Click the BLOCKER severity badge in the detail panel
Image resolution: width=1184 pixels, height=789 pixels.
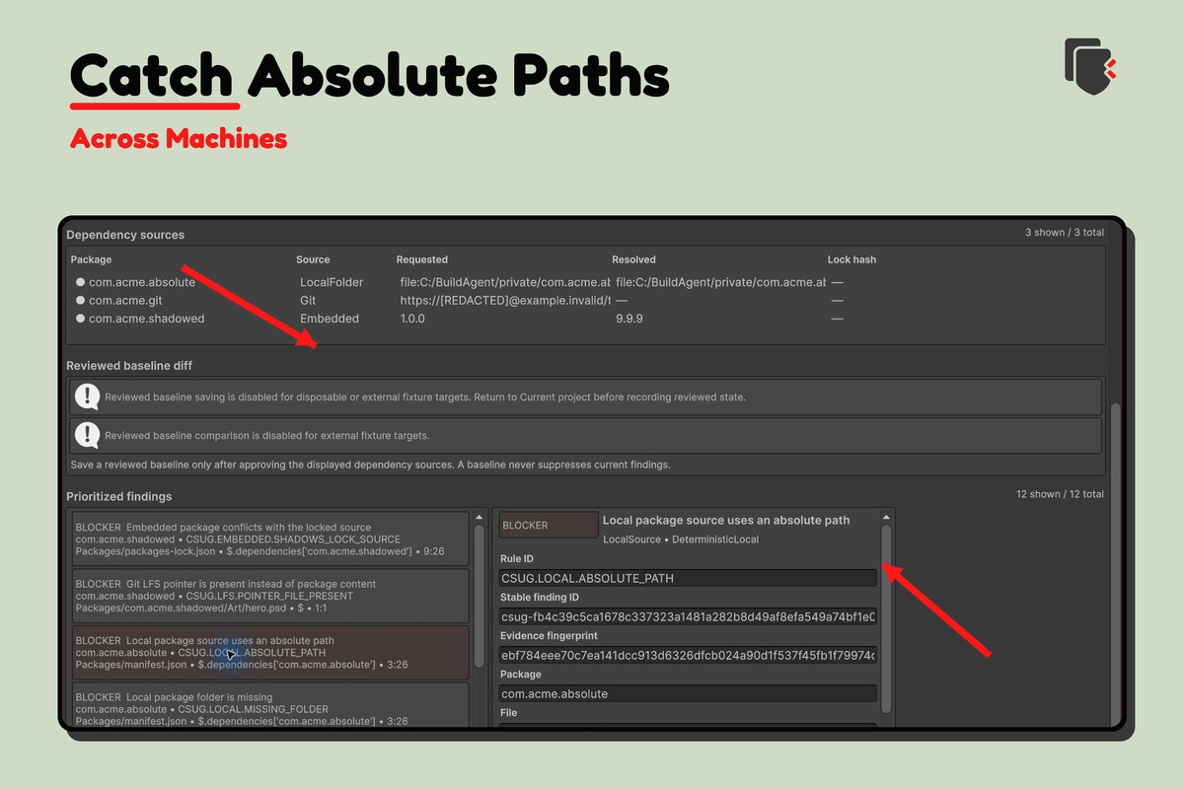pos(548,525)
